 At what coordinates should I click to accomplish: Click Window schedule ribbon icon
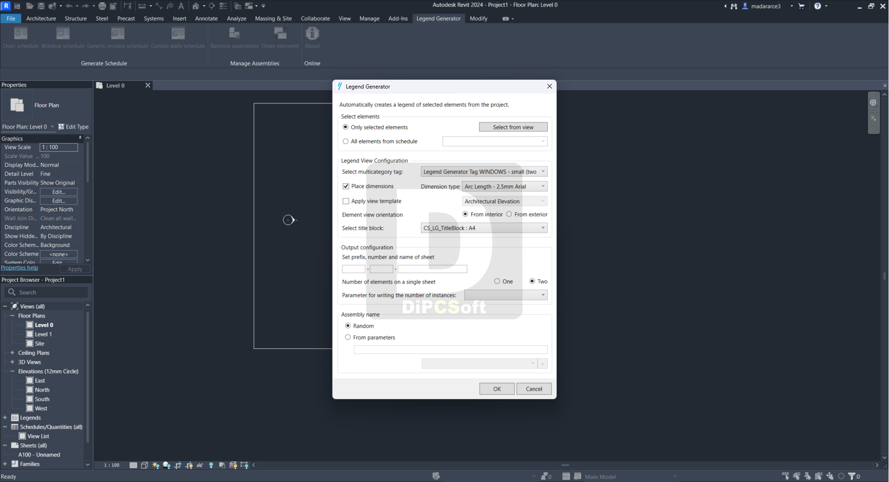coord(63,33)
